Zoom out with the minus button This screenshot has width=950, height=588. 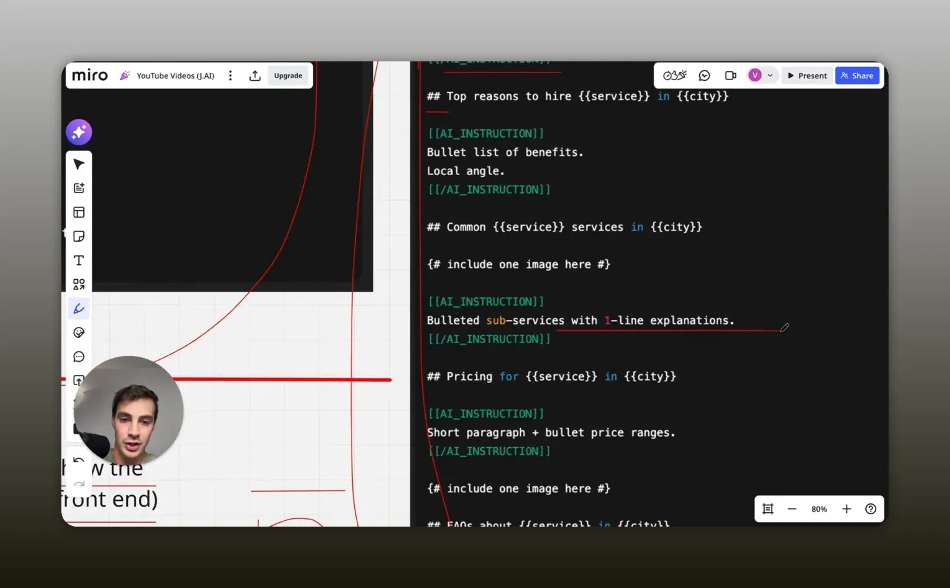coord(792,509)
